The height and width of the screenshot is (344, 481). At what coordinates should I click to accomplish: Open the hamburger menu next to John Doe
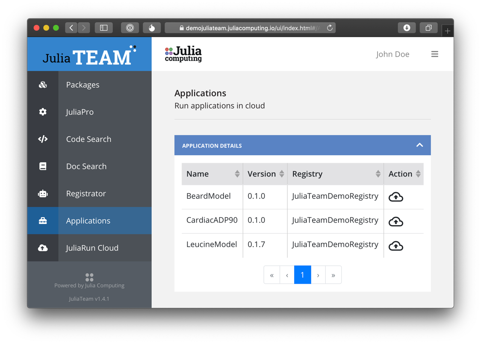[434, 54]
